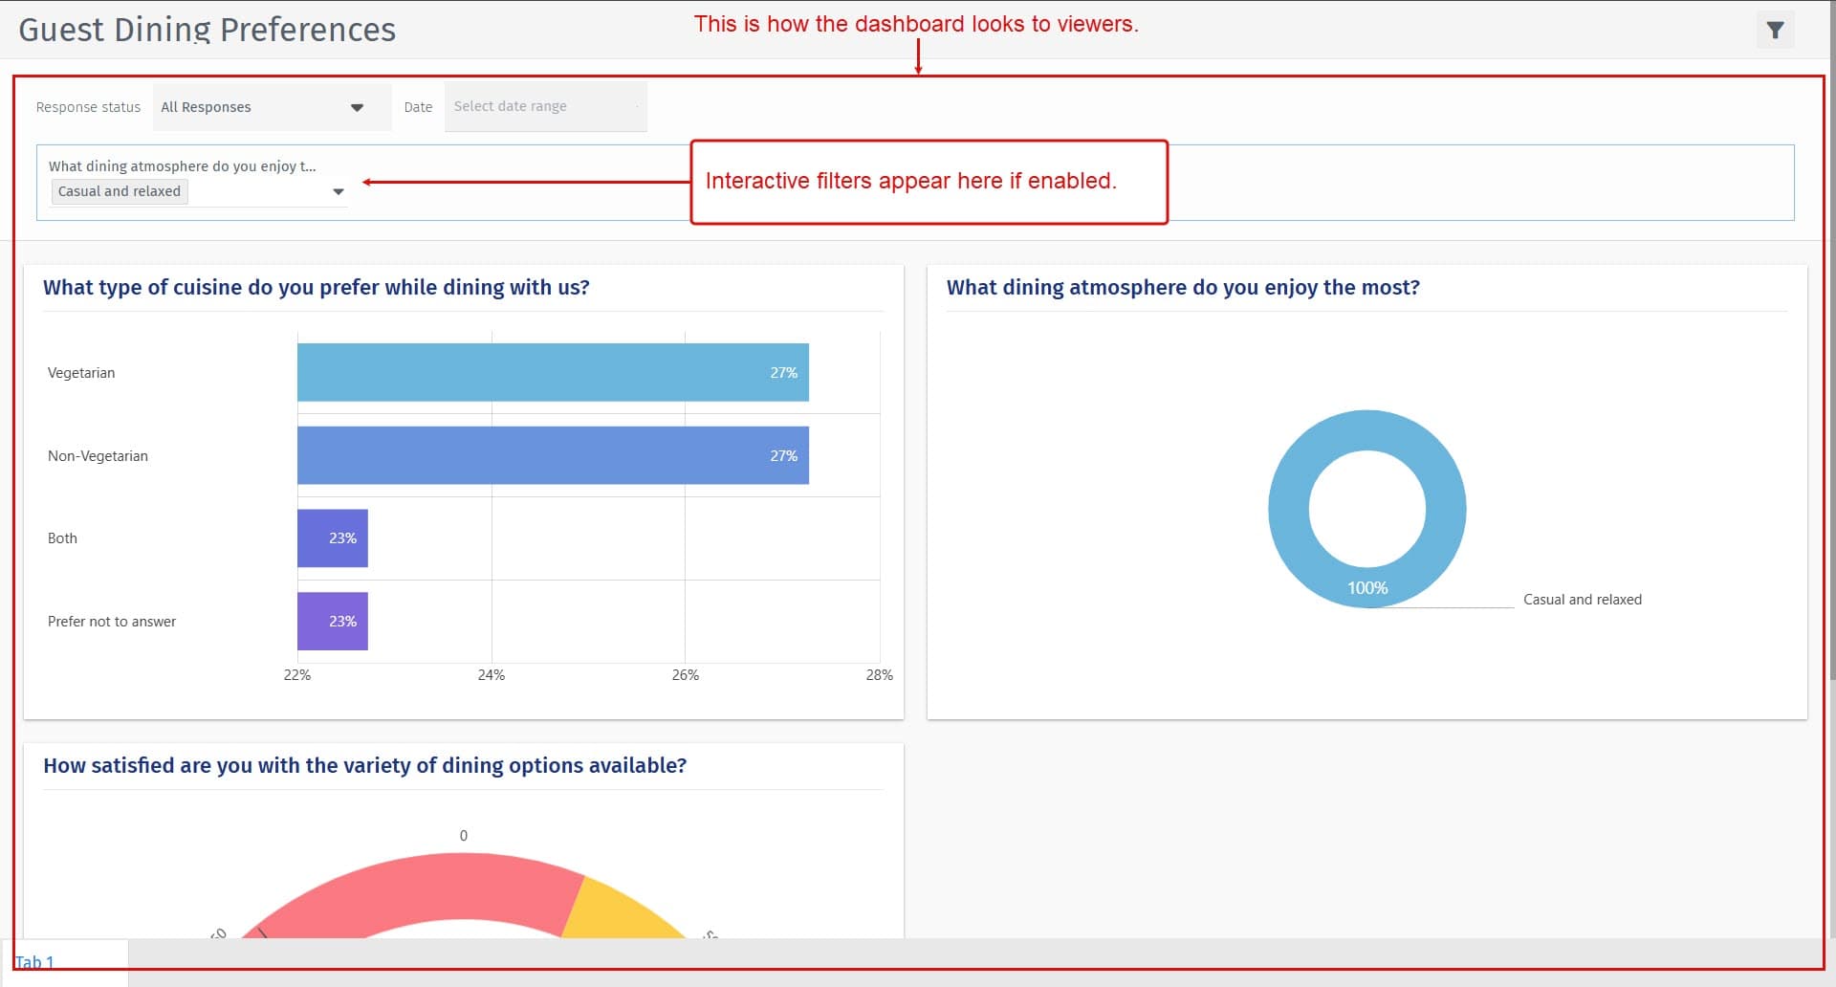Click the Date label beside the range field
Screen dimensions: 1836x987
pos(418,106)
